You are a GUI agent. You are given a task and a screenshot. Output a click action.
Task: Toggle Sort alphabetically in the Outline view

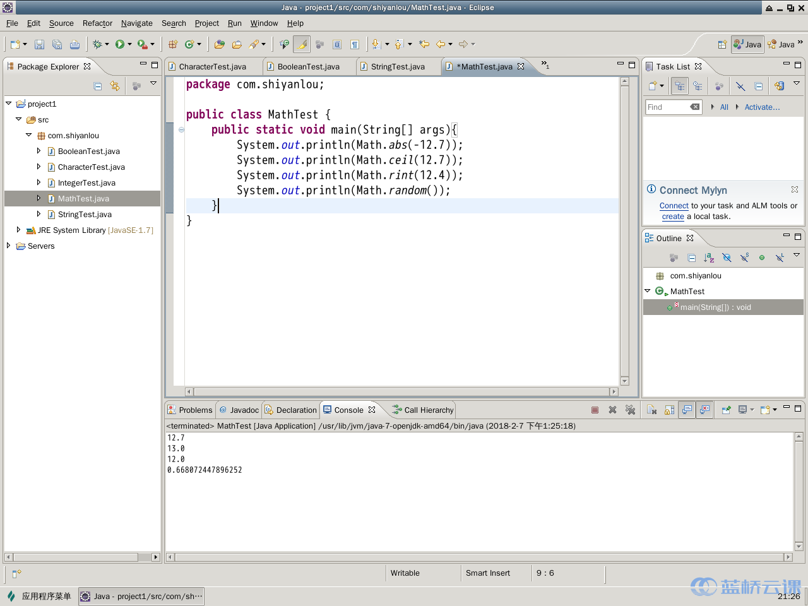click(709, 258)
